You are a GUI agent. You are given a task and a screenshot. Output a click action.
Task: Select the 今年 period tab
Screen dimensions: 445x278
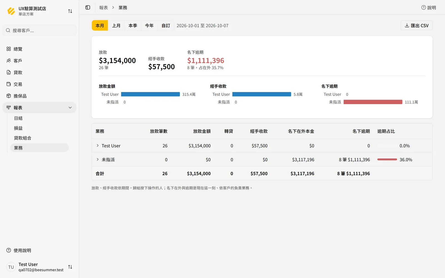(149, 26)
